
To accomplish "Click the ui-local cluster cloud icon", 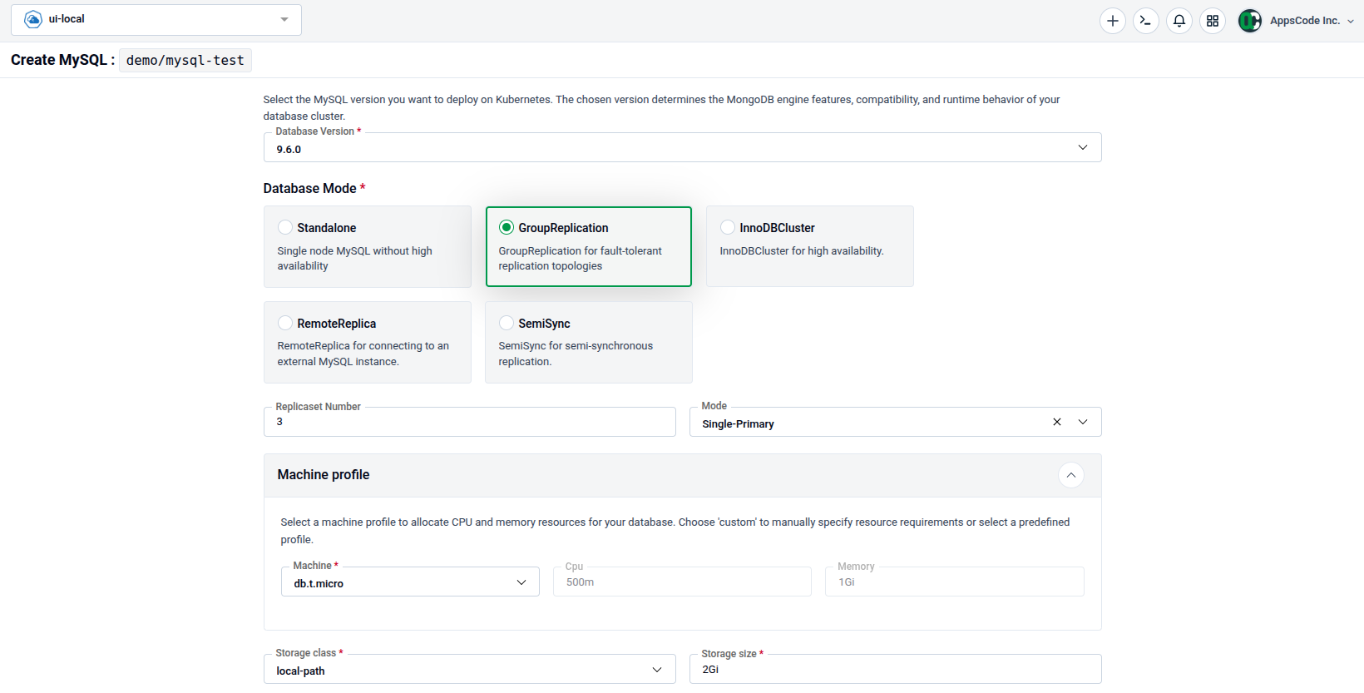I will pos(33,19).
